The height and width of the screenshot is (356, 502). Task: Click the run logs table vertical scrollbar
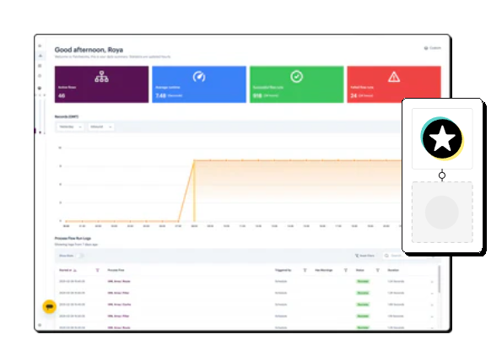(x=440, y=279)
